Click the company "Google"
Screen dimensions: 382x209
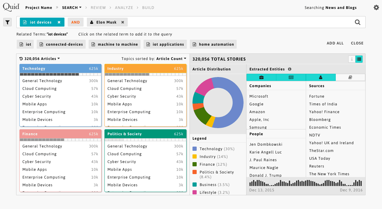[256, 104]
